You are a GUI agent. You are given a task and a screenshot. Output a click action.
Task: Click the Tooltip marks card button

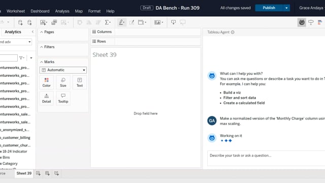[63, 98]
